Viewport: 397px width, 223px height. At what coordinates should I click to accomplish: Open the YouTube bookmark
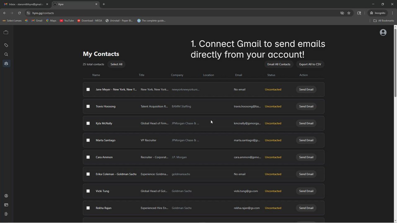click(x=67, y=21)
